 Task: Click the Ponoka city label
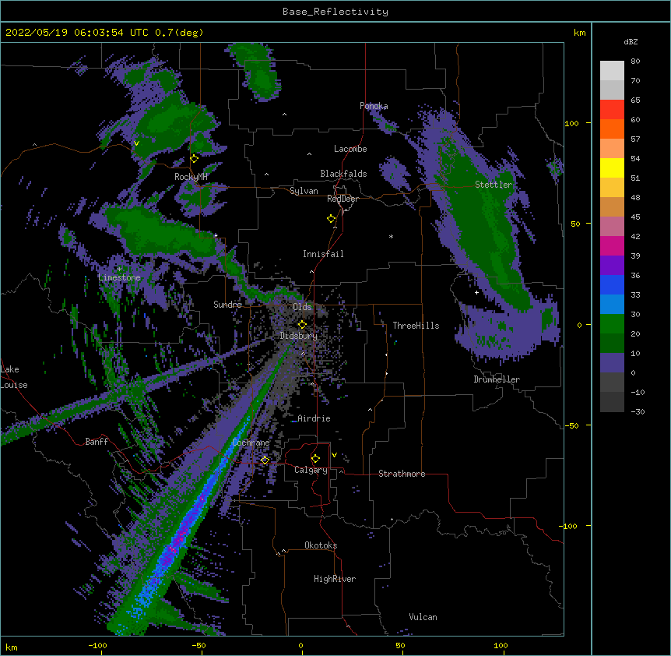[x=374, y=106]
